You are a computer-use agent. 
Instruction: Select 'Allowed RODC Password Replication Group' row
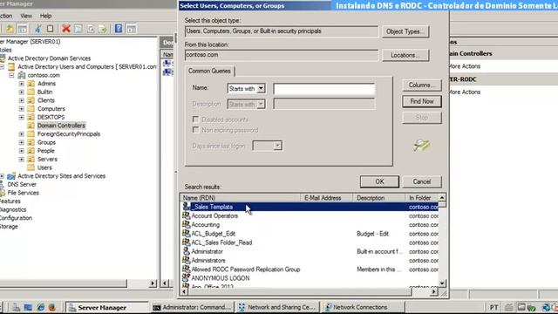pos(310,270)
